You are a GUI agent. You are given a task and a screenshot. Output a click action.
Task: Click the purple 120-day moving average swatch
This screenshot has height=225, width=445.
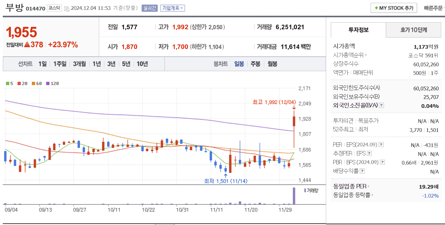click(48, 84)
